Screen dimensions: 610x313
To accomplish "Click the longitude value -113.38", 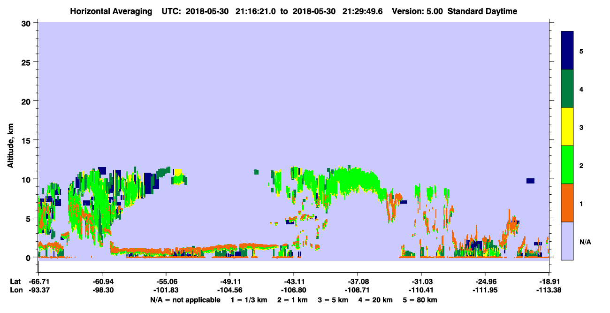I will [549, 290].
